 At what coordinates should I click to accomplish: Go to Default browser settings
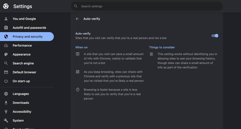coord(24,72)
